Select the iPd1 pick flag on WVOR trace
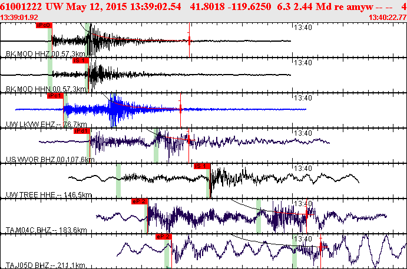 [82, 131]
